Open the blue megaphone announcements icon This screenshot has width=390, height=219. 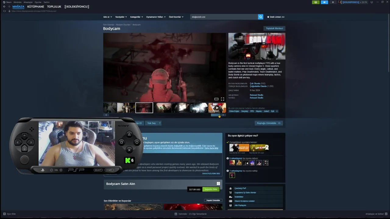(x=324, y=2)
